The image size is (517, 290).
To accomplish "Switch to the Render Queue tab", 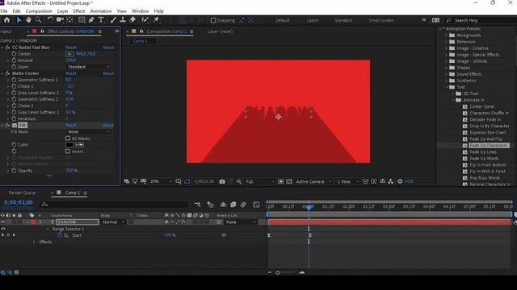I will (x=22, y=193).
